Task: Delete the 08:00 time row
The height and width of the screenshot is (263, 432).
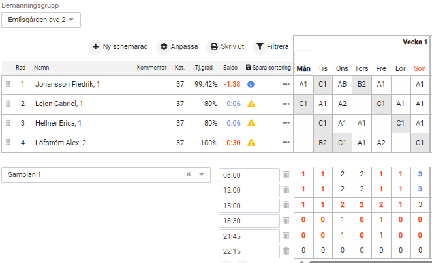Action: click(x=286, y=174)
